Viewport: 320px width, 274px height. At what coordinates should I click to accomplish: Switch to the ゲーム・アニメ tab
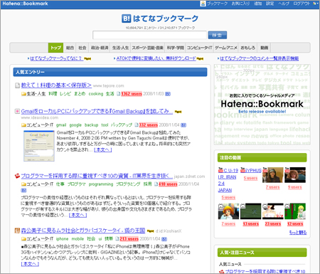(226, 48)
